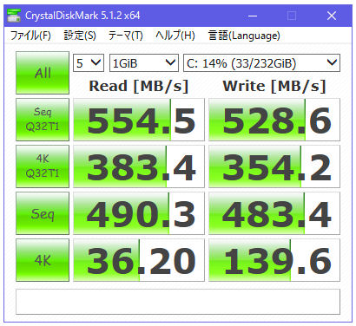Select the 4K write value 139.6
The height and width of the screenshot is (326, 356).
[x=274, y=260]
